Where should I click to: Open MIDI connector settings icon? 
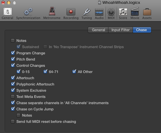[111, 12]
